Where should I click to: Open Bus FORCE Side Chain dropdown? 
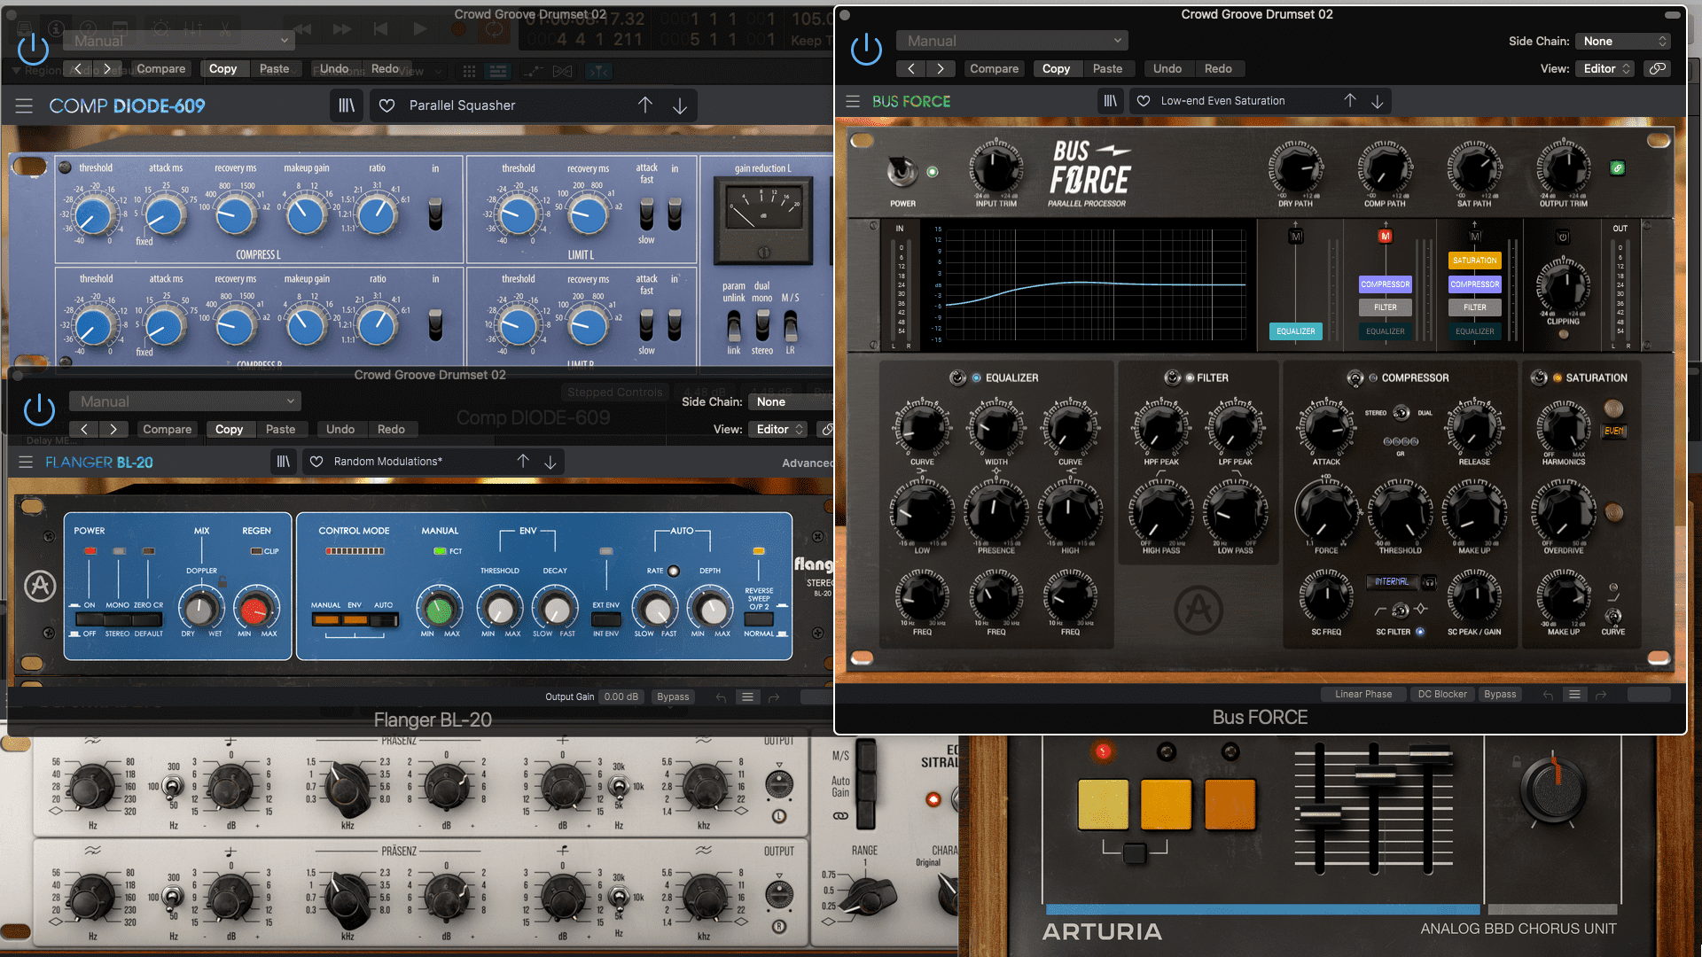(1624, 41)
